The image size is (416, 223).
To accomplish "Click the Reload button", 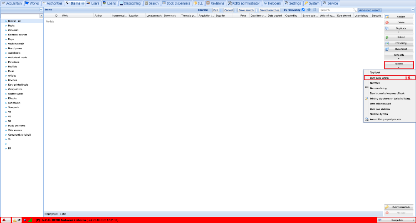I will coord(399,37).
